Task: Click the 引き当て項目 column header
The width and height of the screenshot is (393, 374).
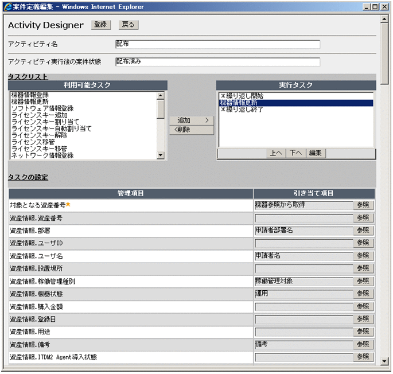Action: click(314, 193)
